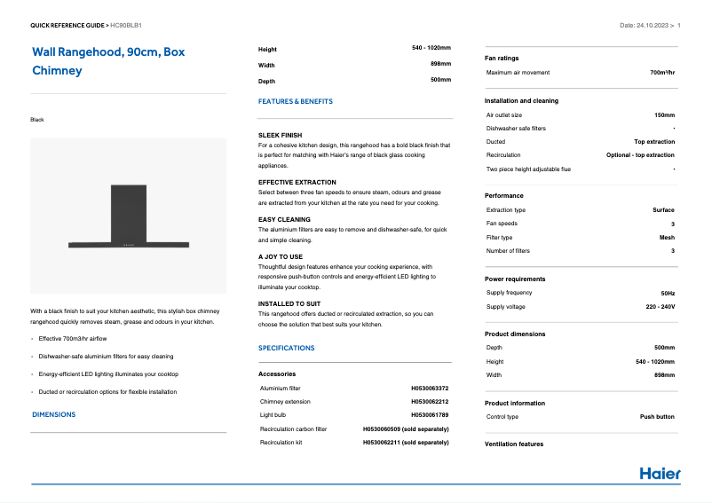Select the QUICK REFERENCE GUIDE breadcrumb text
Screen dimensions: 712x503
click(67, 26)
